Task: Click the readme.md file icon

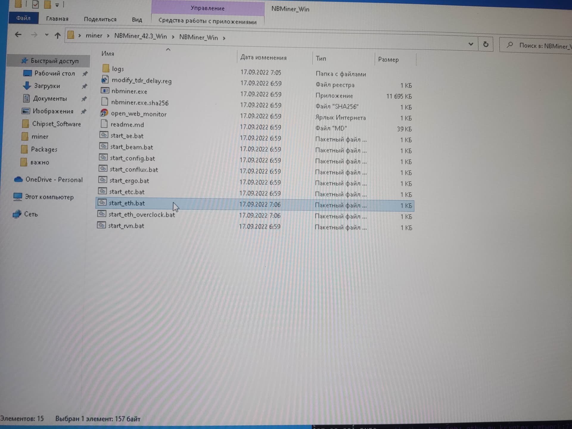Action: (x=104, y=124)
